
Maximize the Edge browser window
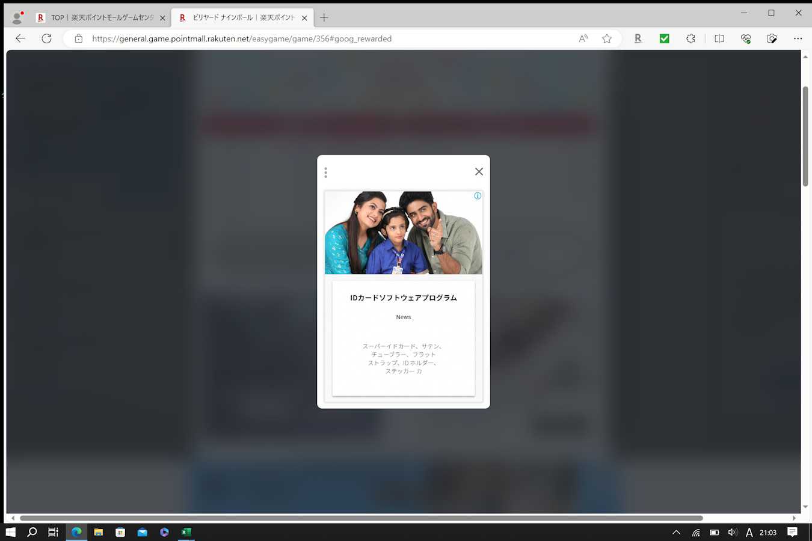pos(771,13)
